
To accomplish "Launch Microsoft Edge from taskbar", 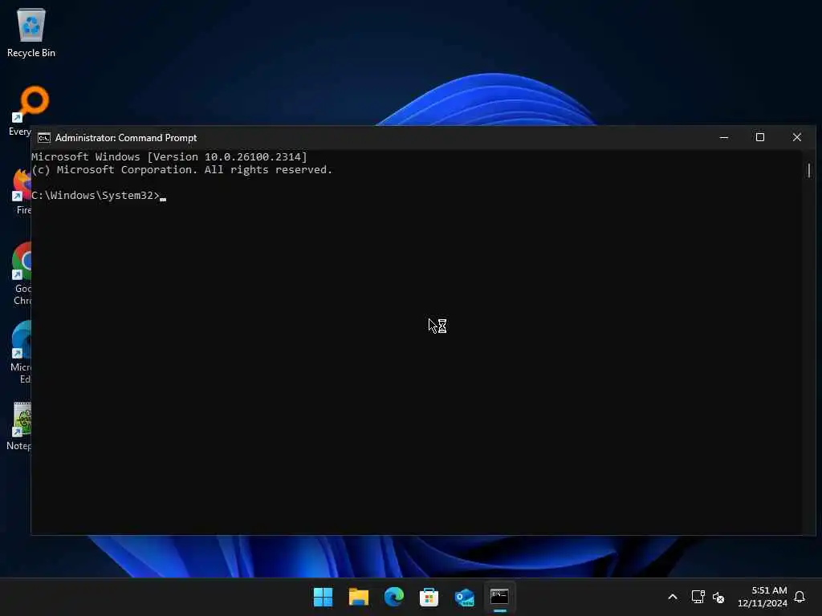I will click(393, 597).
